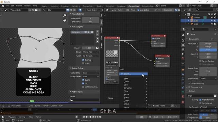
Task: Open the Texture properties tab
Action: [x=183, y=102]
